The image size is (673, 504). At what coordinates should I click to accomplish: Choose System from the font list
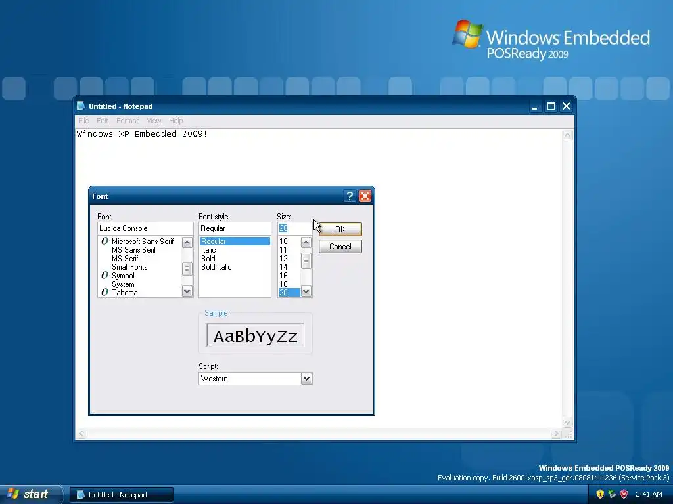tap(123, 284)
